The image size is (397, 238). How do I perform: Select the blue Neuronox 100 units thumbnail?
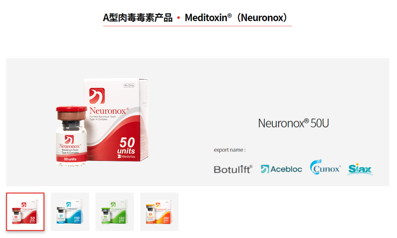pos(70,211)
